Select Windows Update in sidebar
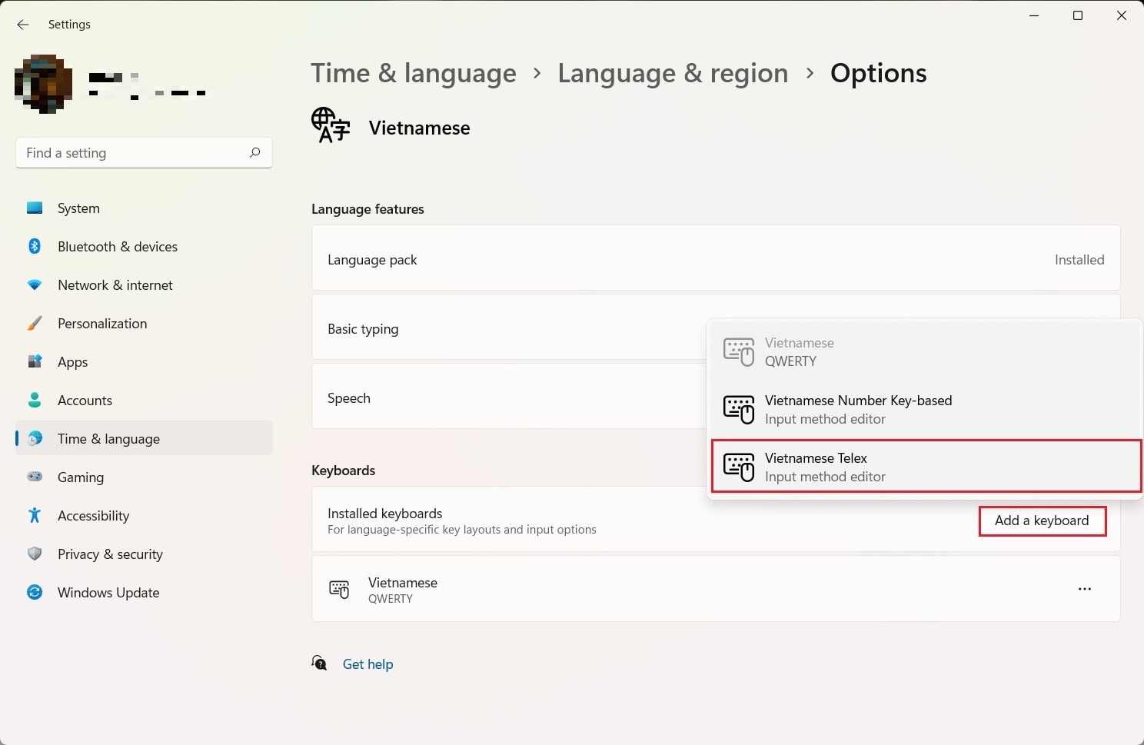The image size is (1144, 745). 144,592
